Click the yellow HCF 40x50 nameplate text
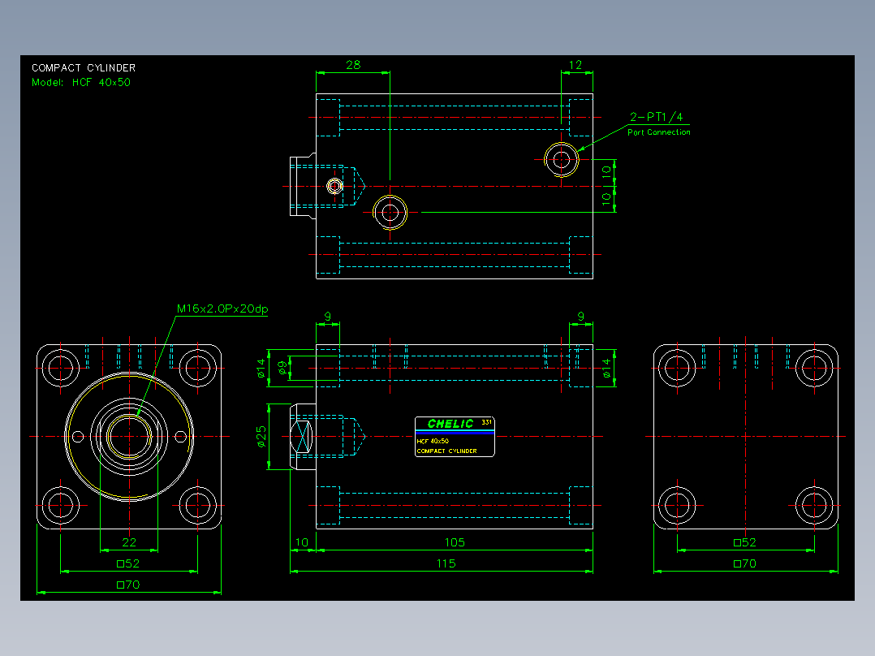This screenshot has width=875, height=656. coord(433,441)
